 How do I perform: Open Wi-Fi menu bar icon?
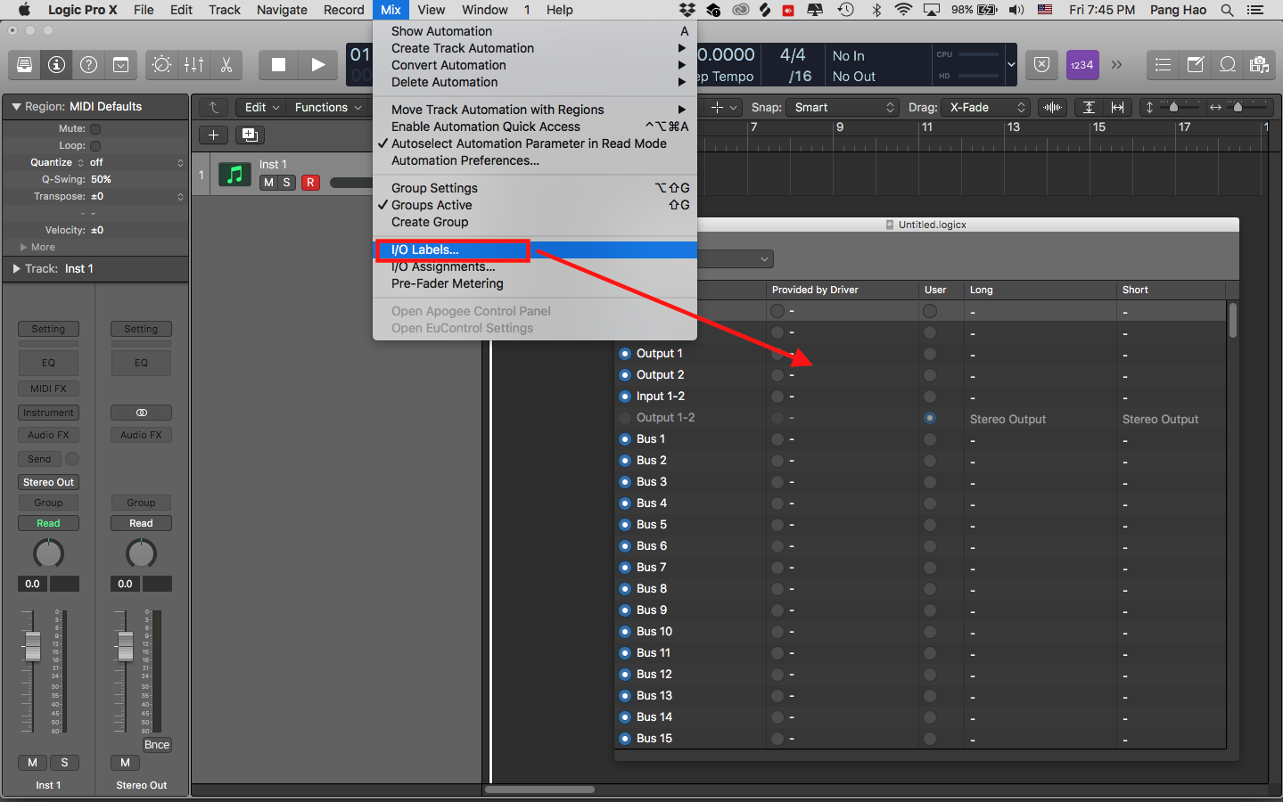click(x=903, y=10)
